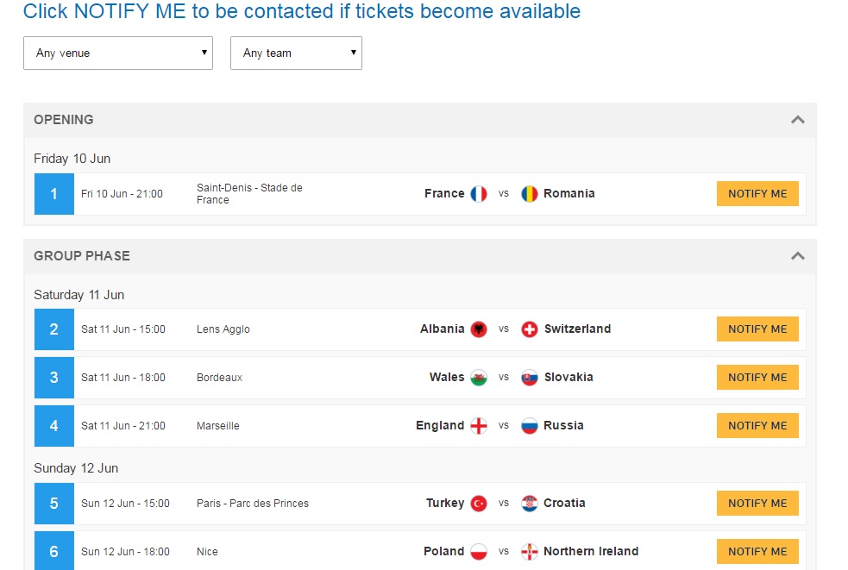Screen dimensions: 848x570
Task: Click the Switzerland flag icon
Action: coord(530,329)
